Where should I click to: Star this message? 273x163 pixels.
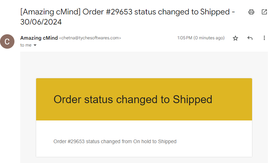click(x=235, y=38)
